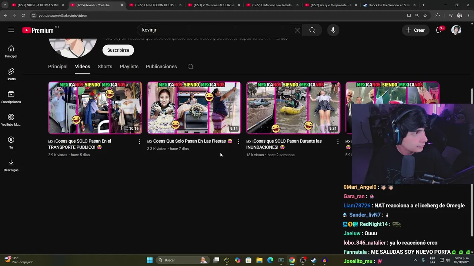Open Shorts in the left sidebar
Image resolution: width=474 pixels, height=266 pixels.
coord(11,74)
